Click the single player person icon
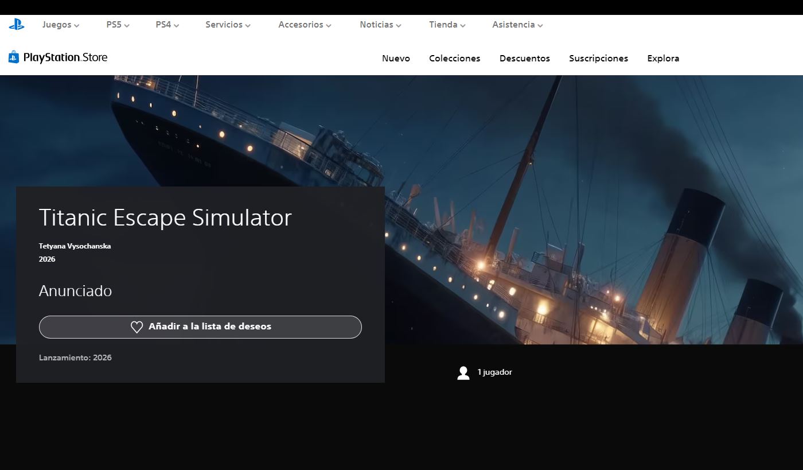The image size is (803, 470). coord(463,373)
